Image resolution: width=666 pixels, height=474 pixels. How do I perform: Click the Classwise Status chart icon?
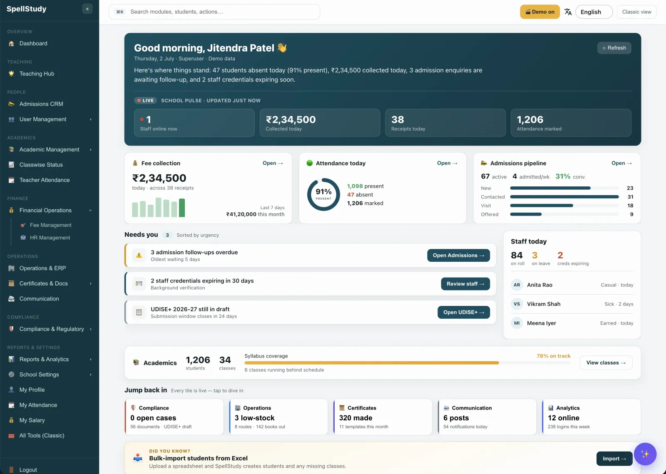[x=11, y=165]
